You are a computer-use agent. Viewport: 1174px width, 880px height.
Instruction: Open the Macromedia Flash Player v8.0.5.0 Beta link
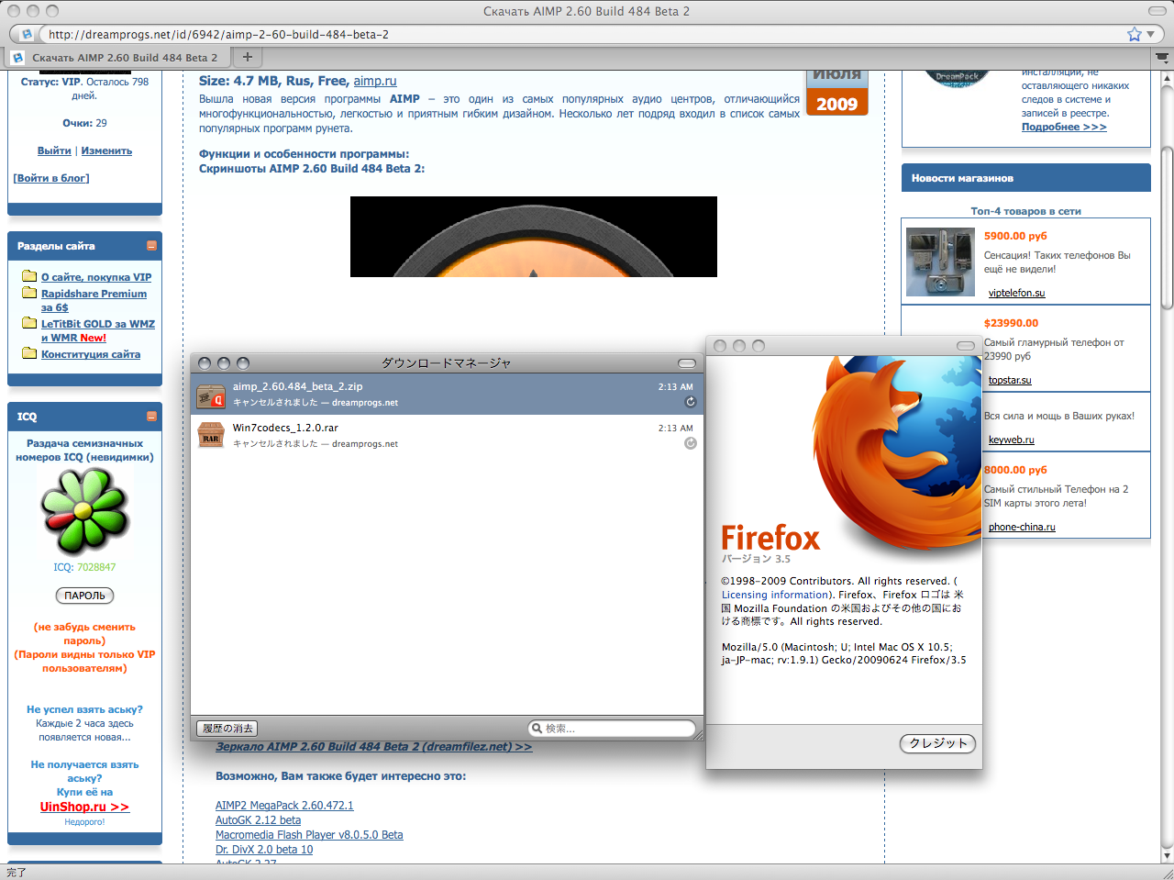(x=309, y=835)
